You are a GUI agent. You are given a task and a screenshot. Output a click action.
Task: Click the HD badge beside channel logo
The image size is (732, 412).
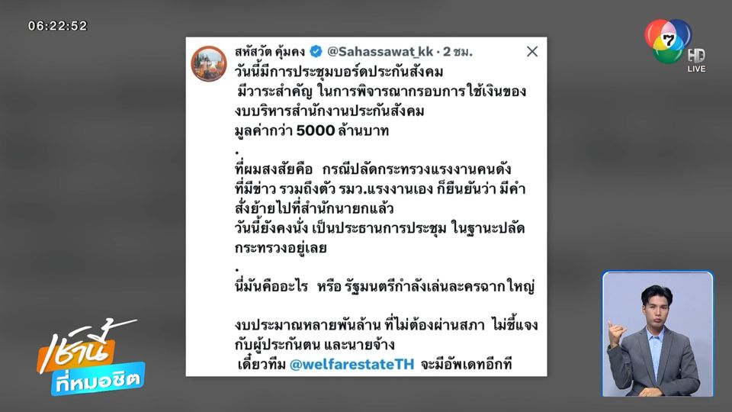696,56
